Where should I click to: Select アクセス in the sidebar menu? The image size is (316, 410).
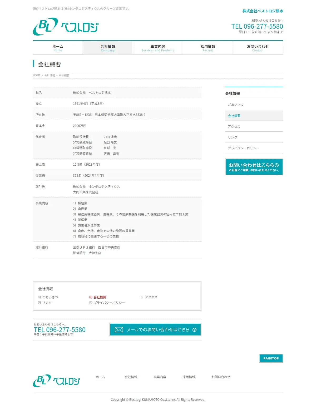[x=254, y=126]
